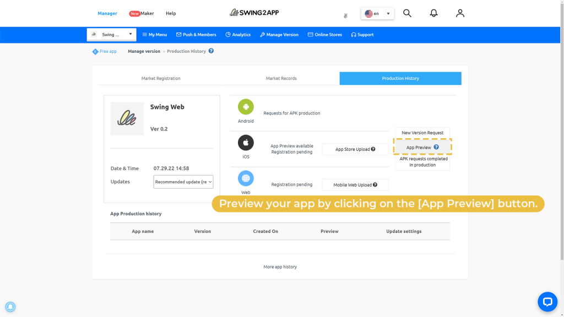This screenshot has height=317, width=564.
Task: Click the date '07.29.22 14:58'
Action: point(171,168)
